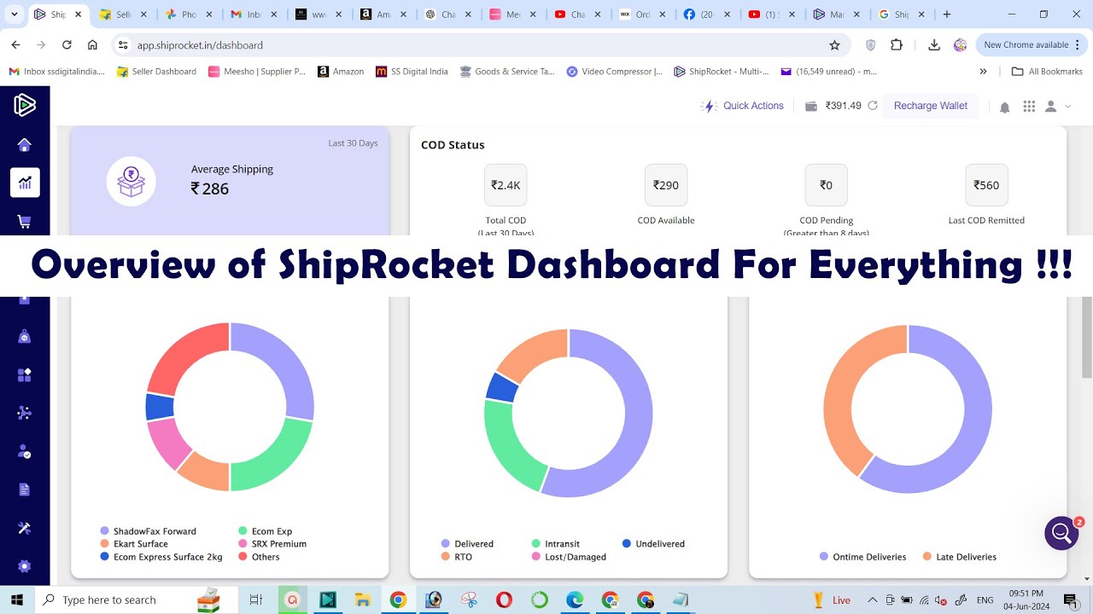Toggle Late Deliveries legend item

tap(959, 557)
